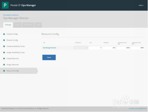Click the check icon beside Assign Networks
Viewport: 148px width, 112px height.
[4, 65]
